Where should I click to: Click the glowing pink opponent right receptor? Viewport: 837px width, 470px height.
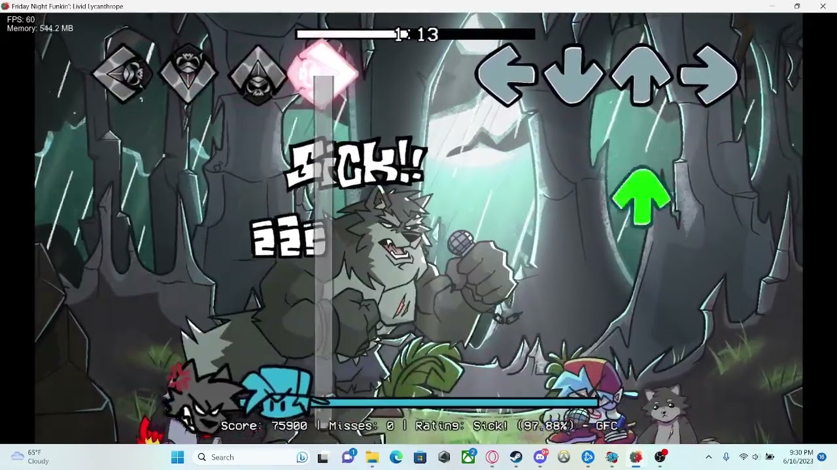(323, 73)
